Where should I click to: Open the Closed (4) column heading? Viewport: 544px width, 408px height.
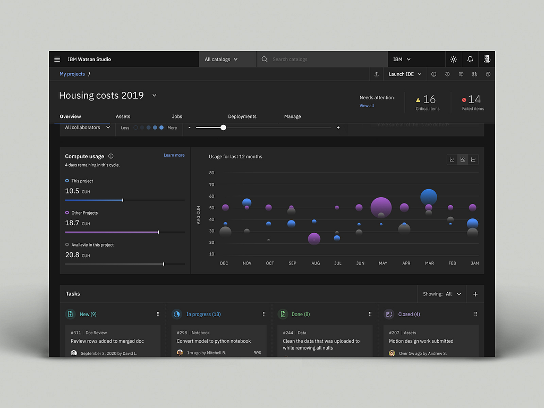pyautogui.click(x=409, y=314)
